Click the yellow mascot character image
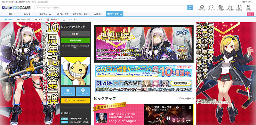 coord(75,71)
